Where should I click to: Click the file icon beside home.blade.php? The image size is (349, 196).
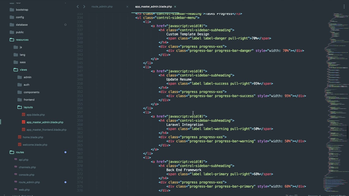[20, 137]
